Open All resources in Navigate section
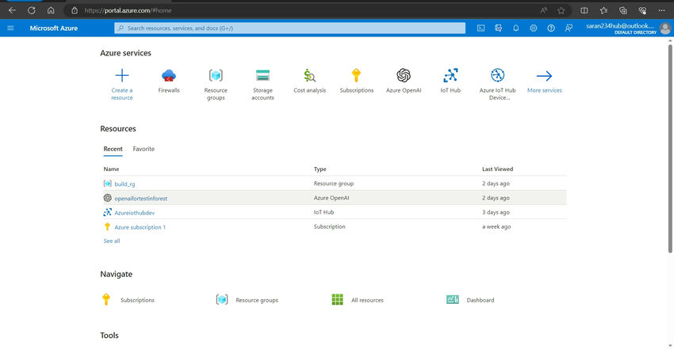674x349 pixels. 367,300
